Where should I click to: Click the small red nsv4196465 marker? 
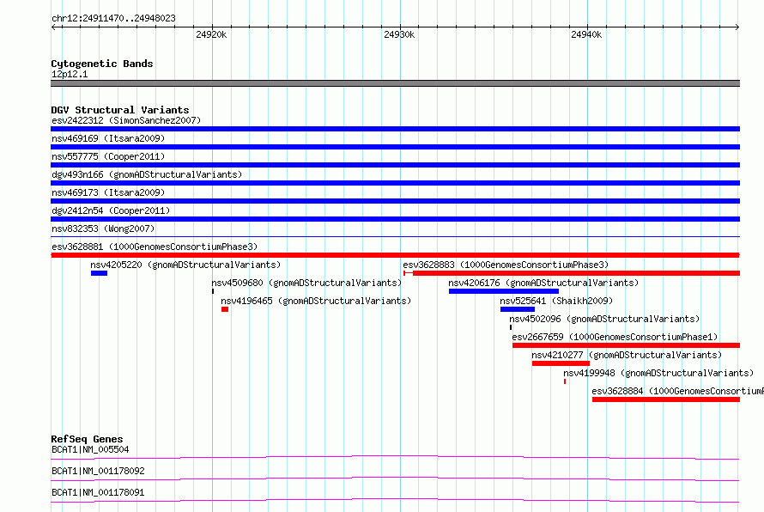(x=225, y=309)
